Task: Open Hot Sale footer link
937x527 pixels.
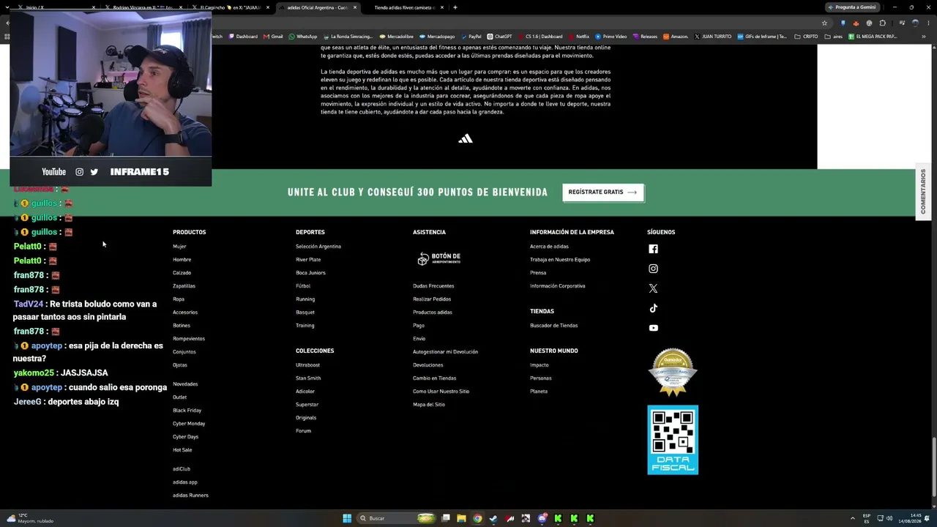Action: (x=182, y=450)
